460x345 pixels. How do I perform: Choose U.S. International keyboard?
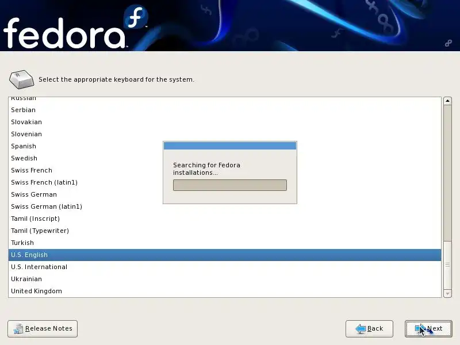pyautogui.click(x=225, y=267)
